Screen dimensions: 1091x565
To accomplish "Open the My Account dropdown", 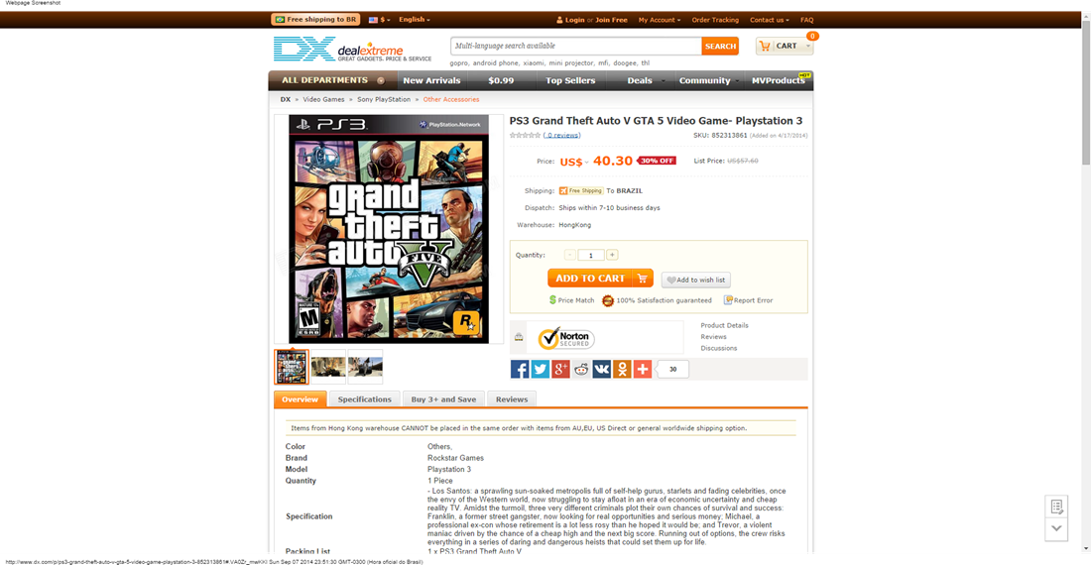I will point(660,20).
